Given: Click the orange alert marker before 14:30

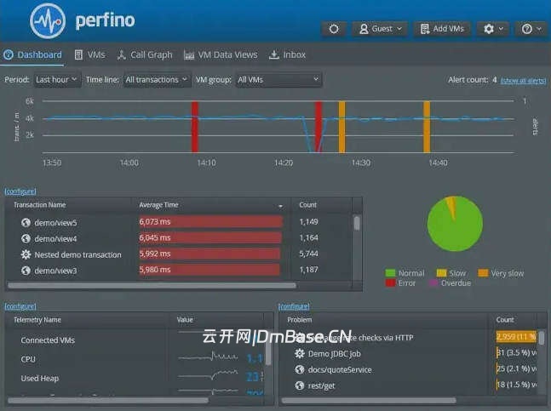Looking at the screenshot, I should coord(342,127).
